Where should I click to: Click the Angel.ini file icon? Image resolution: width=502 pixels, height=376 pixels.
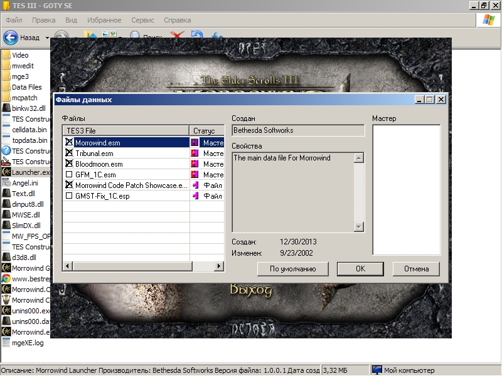coord(6,183)
